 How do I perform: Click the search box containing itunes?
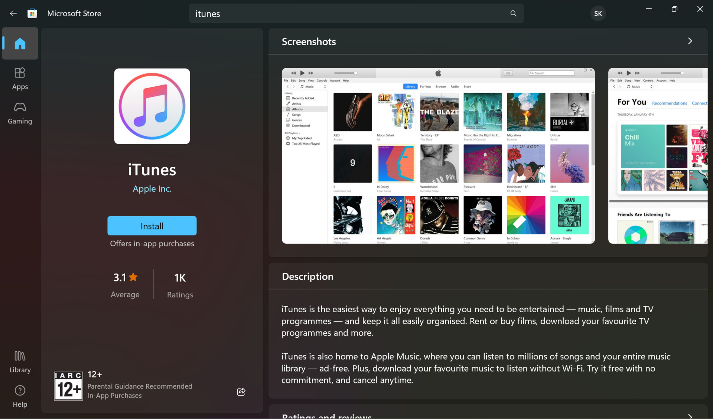349,14
